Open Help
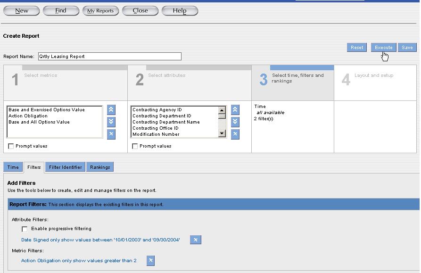 coord(180,11)
